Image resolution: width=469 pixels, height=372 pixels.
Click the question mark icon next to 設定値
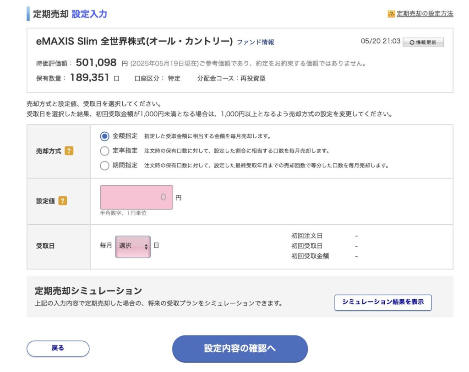click(62, 201)
